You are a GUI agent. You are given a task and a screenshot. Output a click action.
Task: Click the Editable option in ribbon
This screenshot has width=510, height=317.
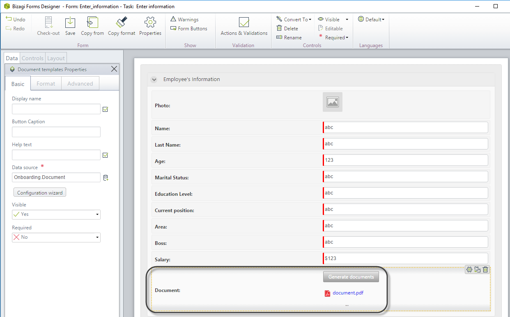(331, 28)
